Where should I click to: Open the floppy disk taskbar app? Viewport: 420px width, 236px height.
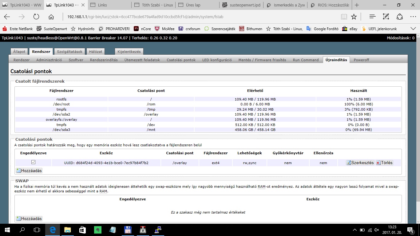(128, 230)
